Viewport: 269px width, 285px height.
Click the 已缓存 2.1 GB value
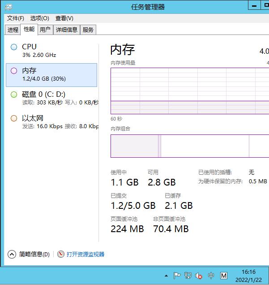coord(179,206)
